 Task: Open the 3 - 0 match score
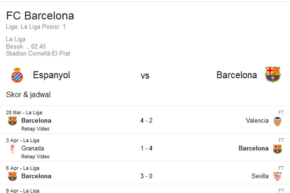146,176
